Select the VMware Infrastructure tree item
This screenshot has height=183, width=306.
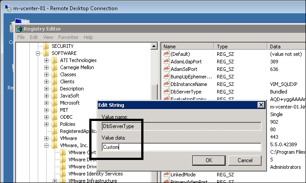93,180
